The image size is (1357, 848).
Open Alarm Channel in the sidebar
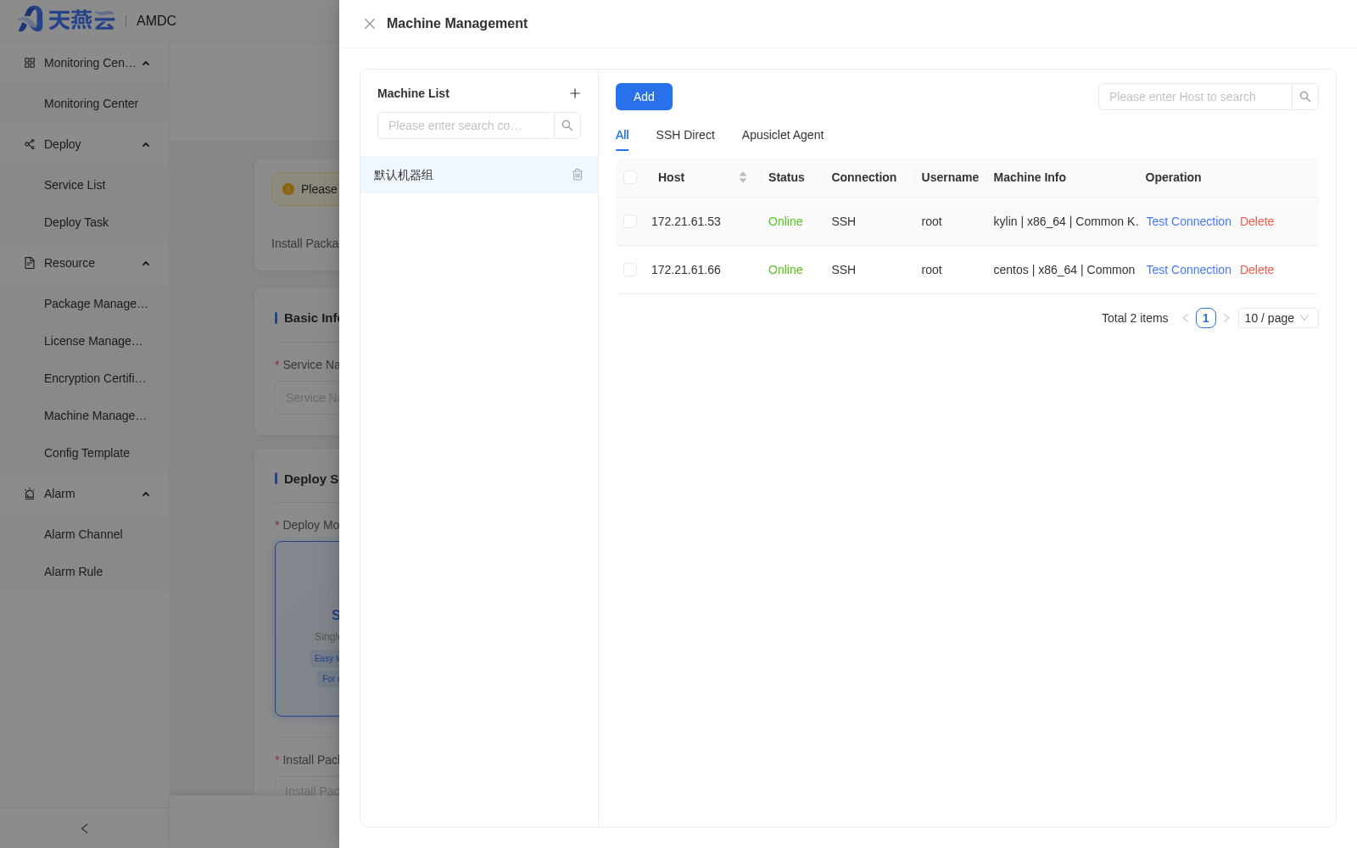tap(85, 534)
